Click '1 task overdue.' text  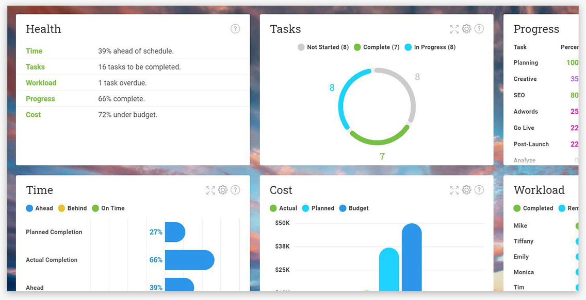click(123, 83)
